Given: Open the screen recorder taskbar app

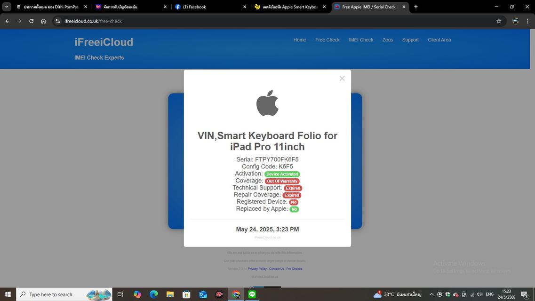Looking at the screenshot, I should pos(219,294).
